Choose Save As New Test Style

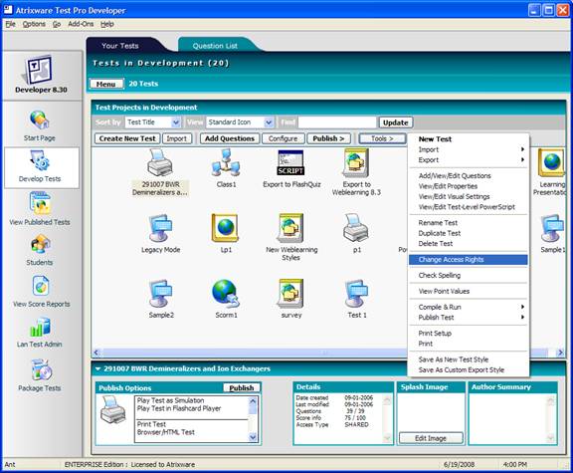point(469,359)
